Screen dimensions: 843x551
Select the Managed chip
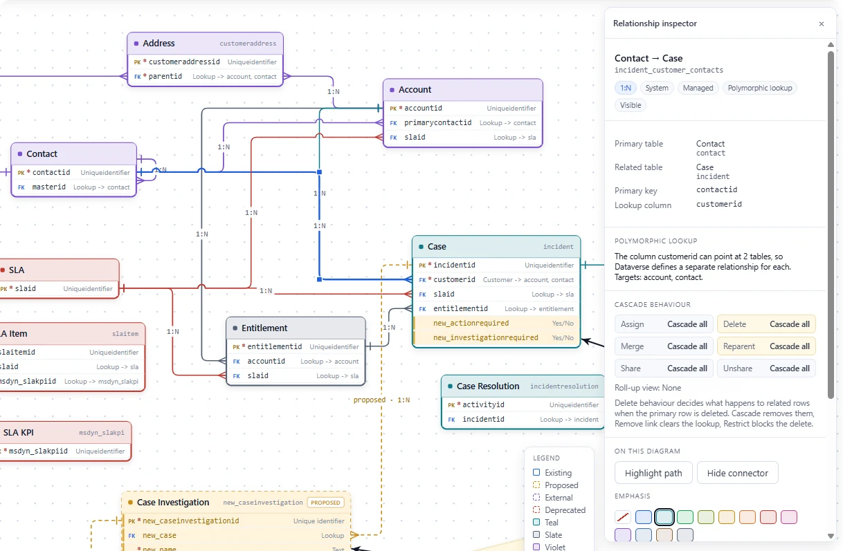[698, 88]
